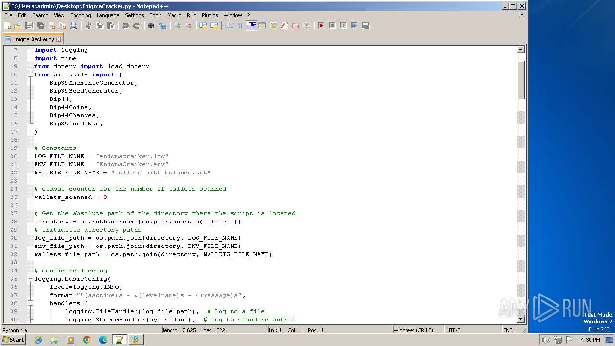The image size is (615, 346).
Task: Toggle synchronize horizontal scrolling icon
Action: (x=214, y=25)
